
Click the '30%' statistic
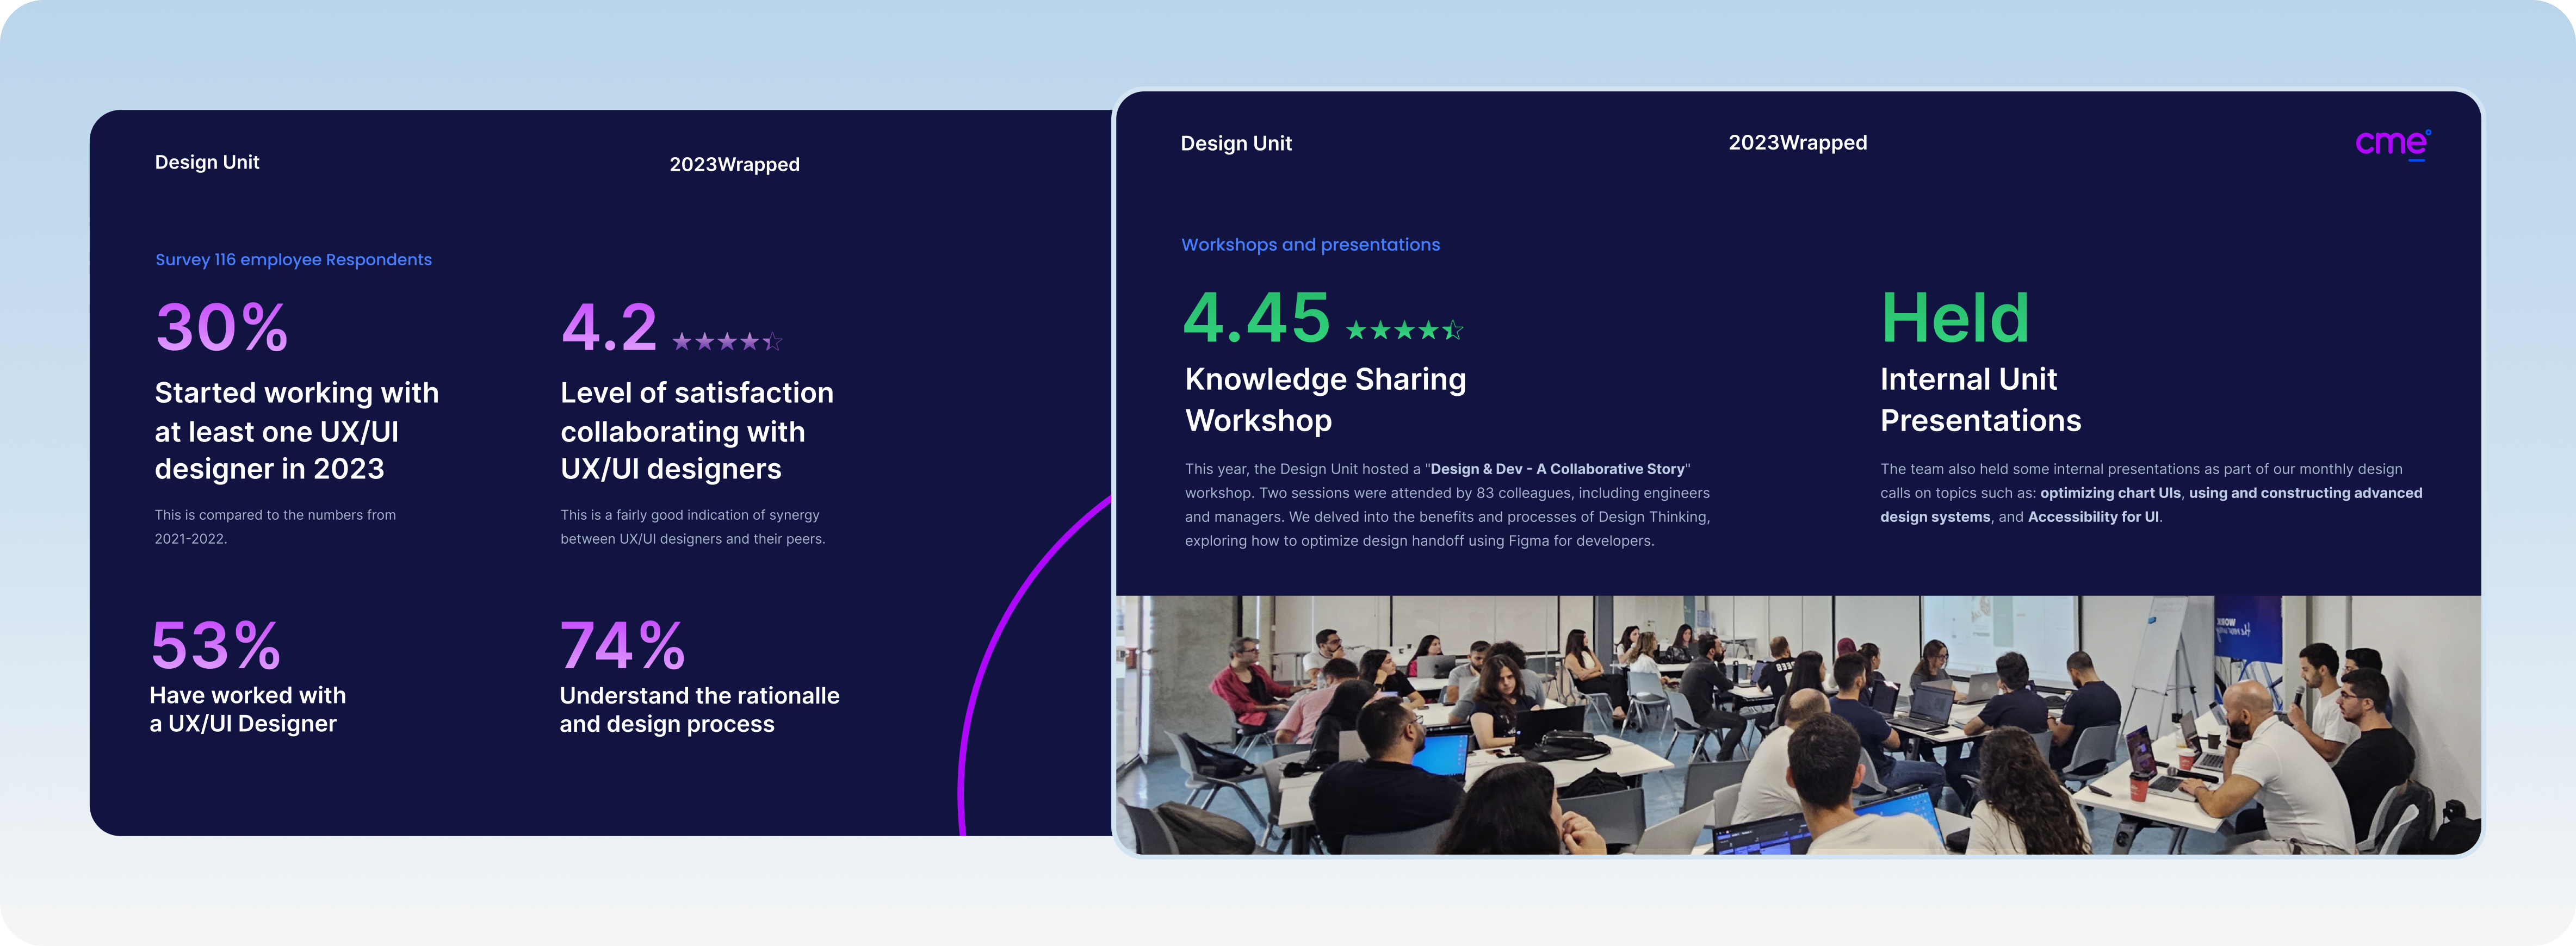point(222,328)
